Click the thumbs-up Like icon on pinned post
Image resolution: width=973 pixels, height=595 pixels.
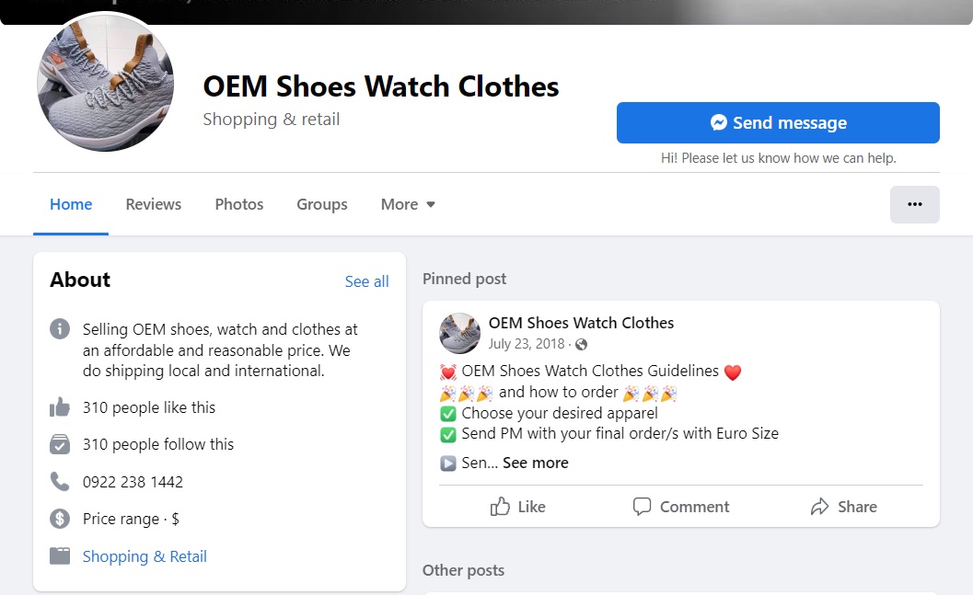pyautogui.click(x=500, y=507)
